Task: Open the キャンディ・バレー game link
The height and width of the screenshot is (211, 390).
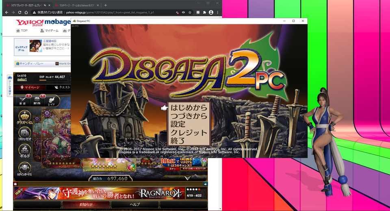Action: pos(29,64)
